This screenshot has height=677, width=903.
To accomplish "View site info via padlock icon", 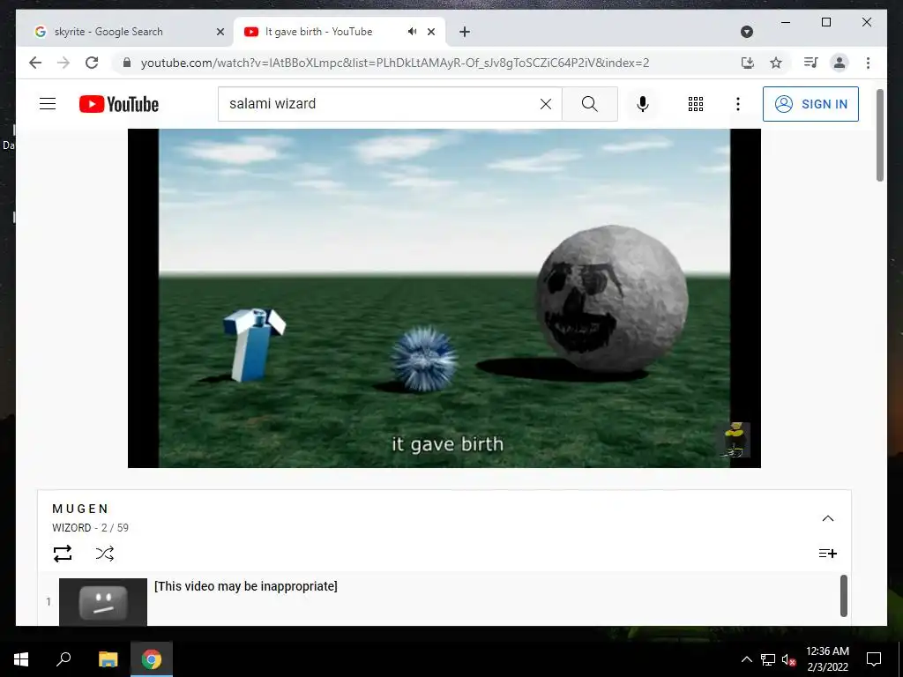I will pos(127,63).
